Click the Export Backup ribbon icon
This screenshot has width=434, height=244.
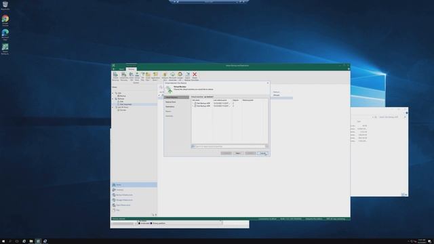coord(187,76)
